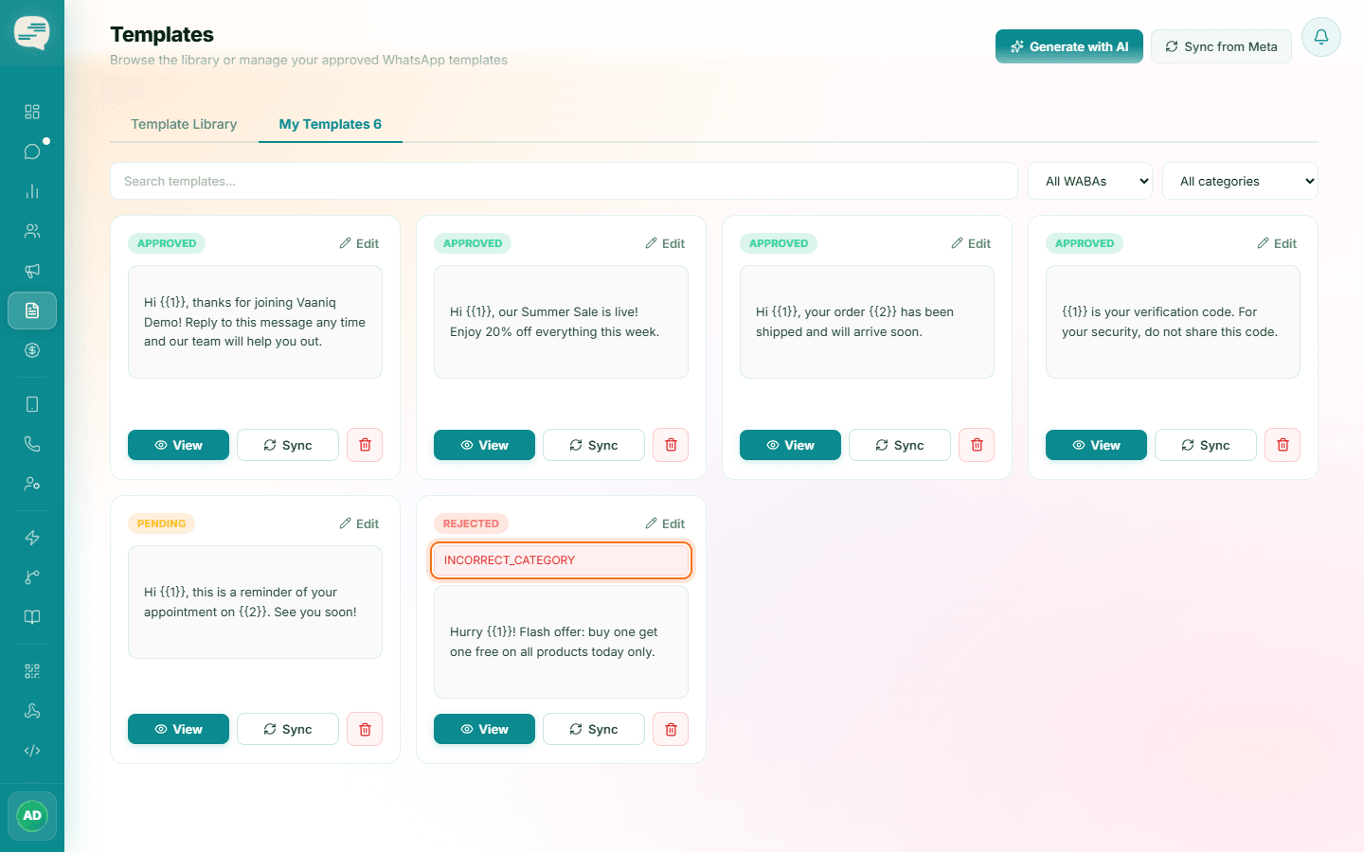Open the All categories dropdown
This screenshot has height=852, width=1364.
point(1240,181)
